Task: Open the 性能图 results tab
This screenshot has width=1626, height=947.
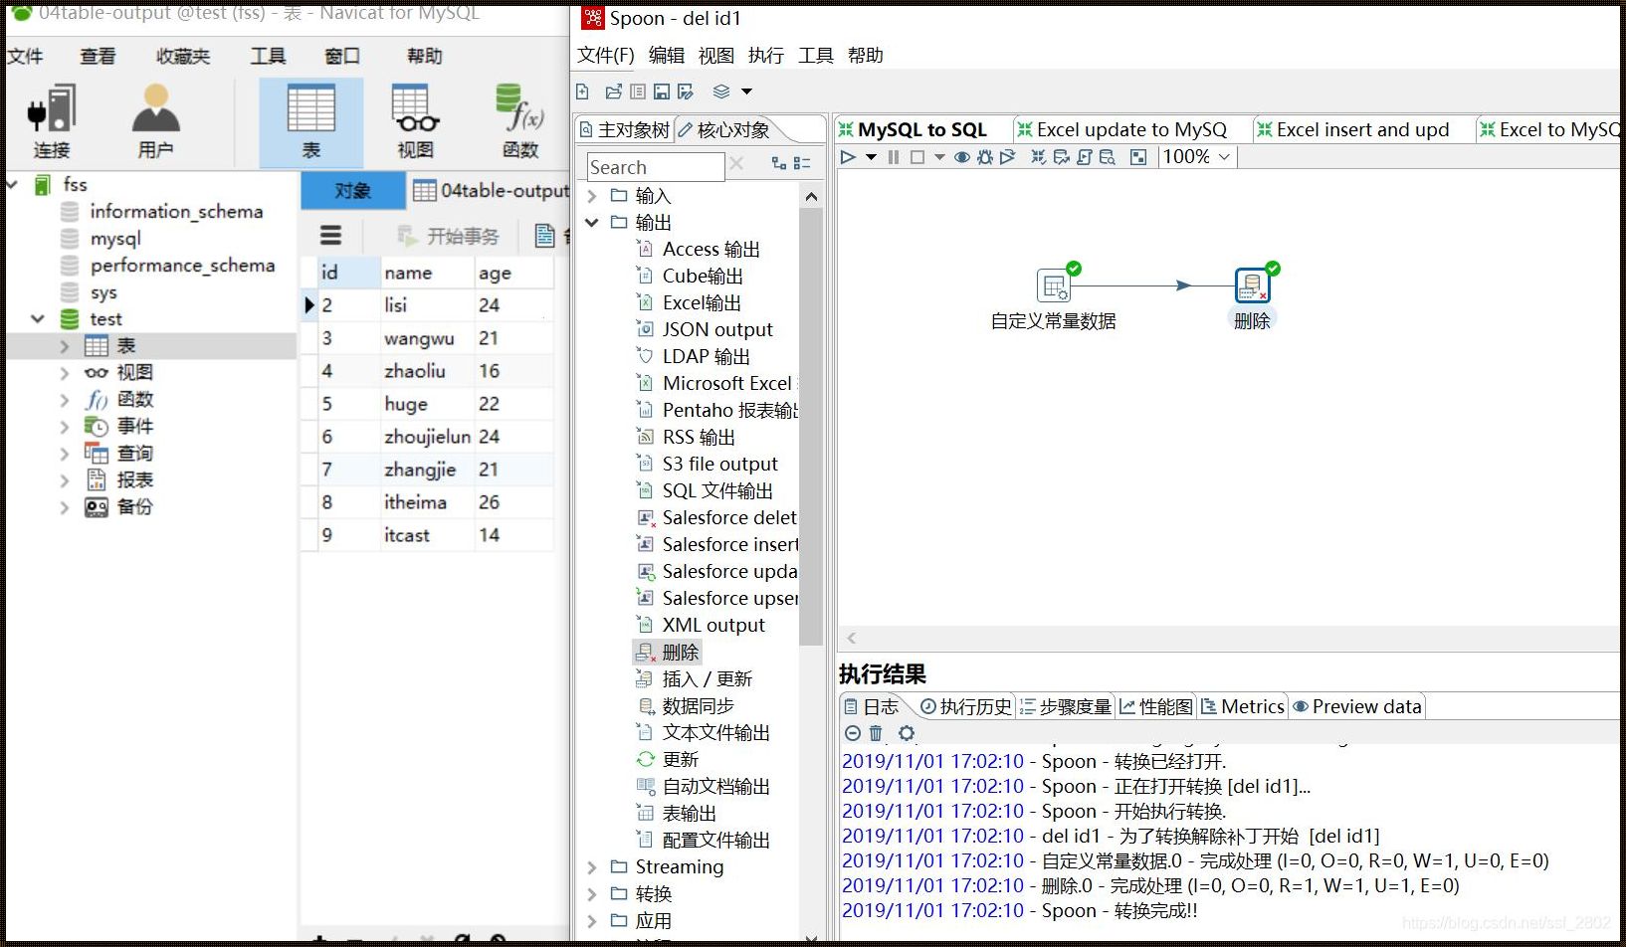Action: point(1156,707)
